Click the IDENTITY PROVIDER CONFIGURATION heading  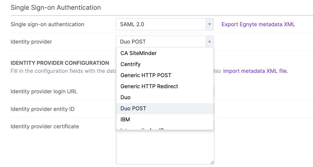(60, 63)
